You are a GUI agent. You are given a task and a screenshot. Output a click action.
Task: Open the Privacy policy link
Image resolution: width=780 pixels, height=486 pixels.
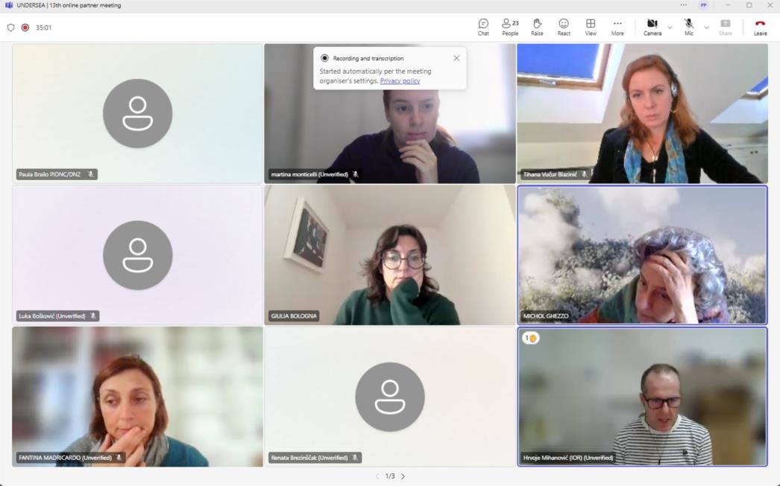tap(400, 81)
